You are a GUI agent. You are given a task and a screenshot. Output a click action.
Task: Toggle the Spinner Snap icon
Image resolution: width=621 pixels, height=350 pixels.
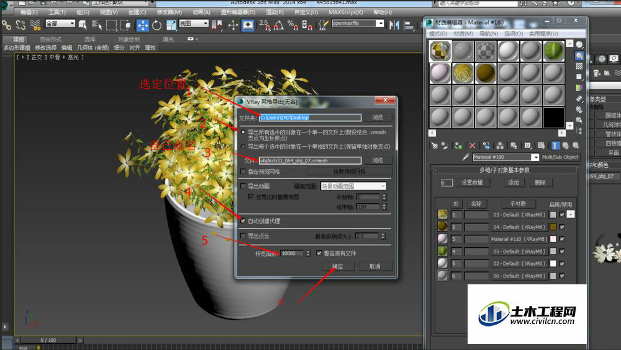click(x=307, y=25)
